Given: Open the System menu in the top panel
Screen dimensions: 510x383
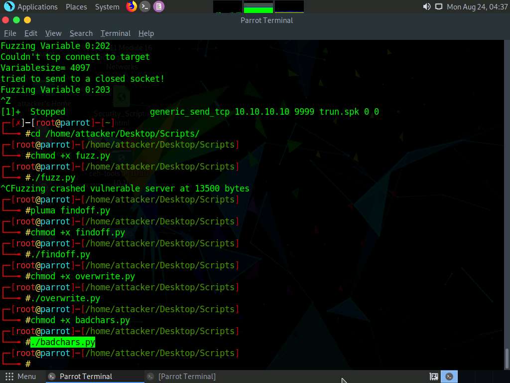Looking at the screenshot, I should [x=107, y=6].
